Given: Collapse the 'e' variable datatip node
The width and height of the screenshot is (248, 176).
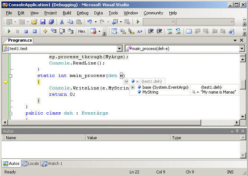Looking at the screenshot, I should (x=126, y=81).
